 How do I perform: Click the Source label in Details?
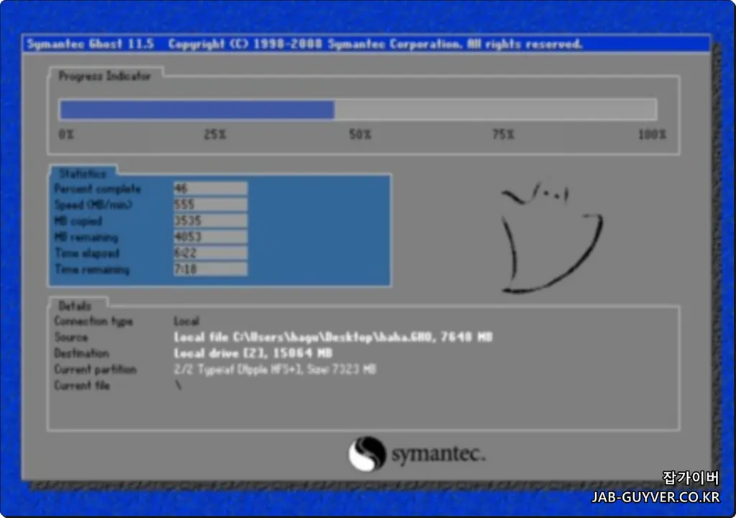tap(71, 338)
